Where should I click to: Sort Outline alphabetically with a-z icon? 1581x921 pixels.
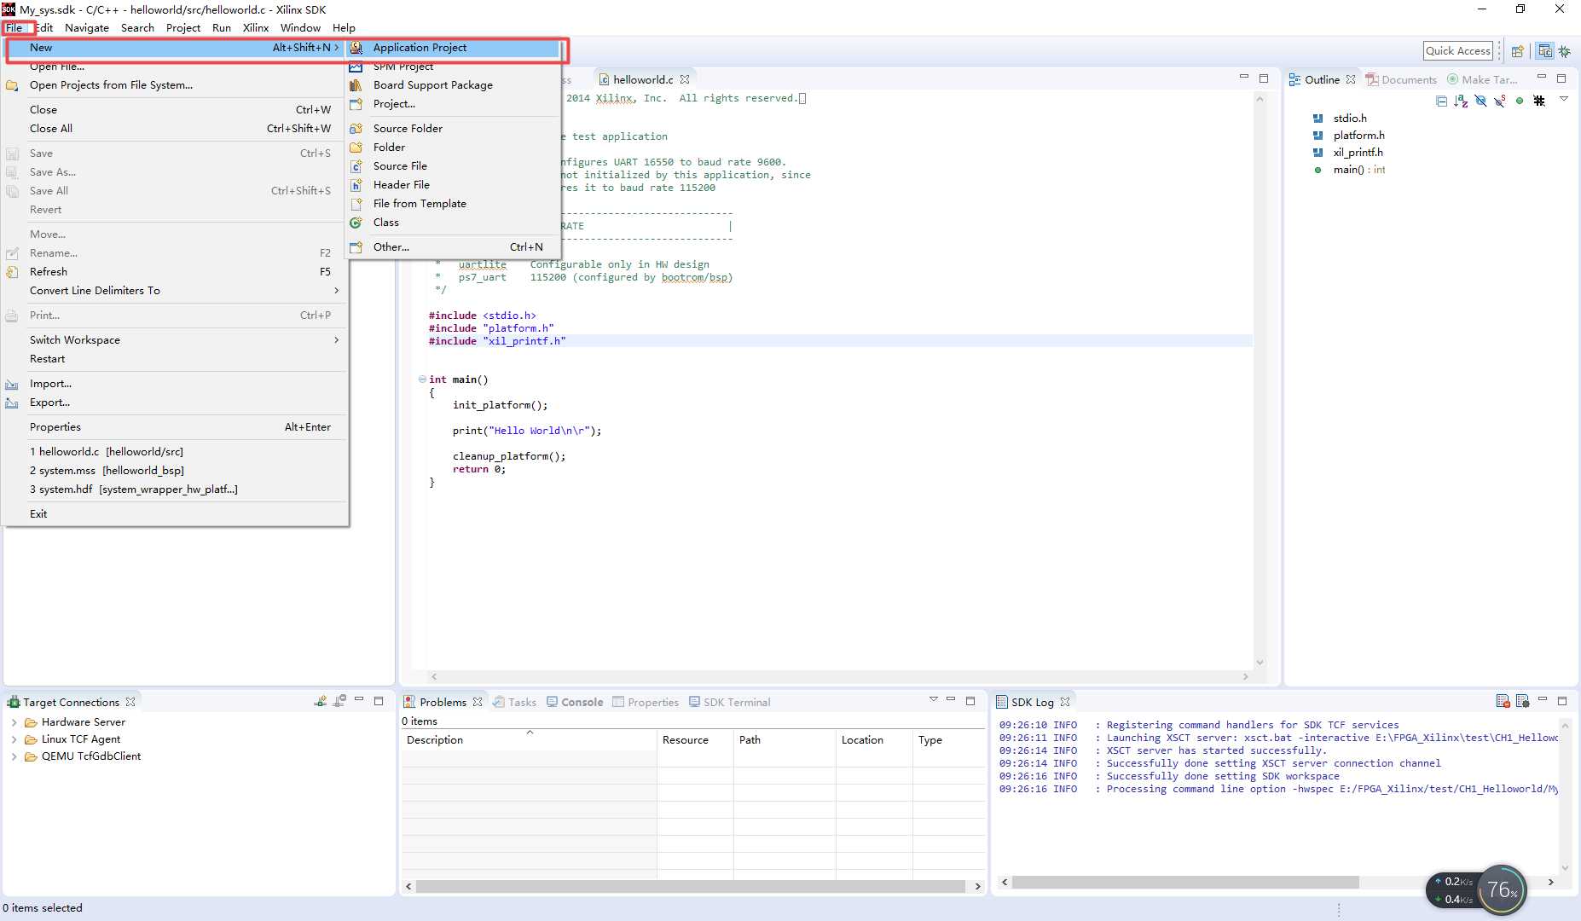coord(1461,101)
